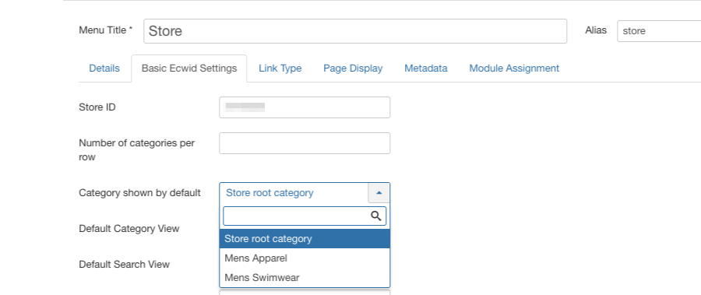This screenshot has height=295, width=701.
Task: Click the 'Default Search View' label
Action: pos(125,264)
